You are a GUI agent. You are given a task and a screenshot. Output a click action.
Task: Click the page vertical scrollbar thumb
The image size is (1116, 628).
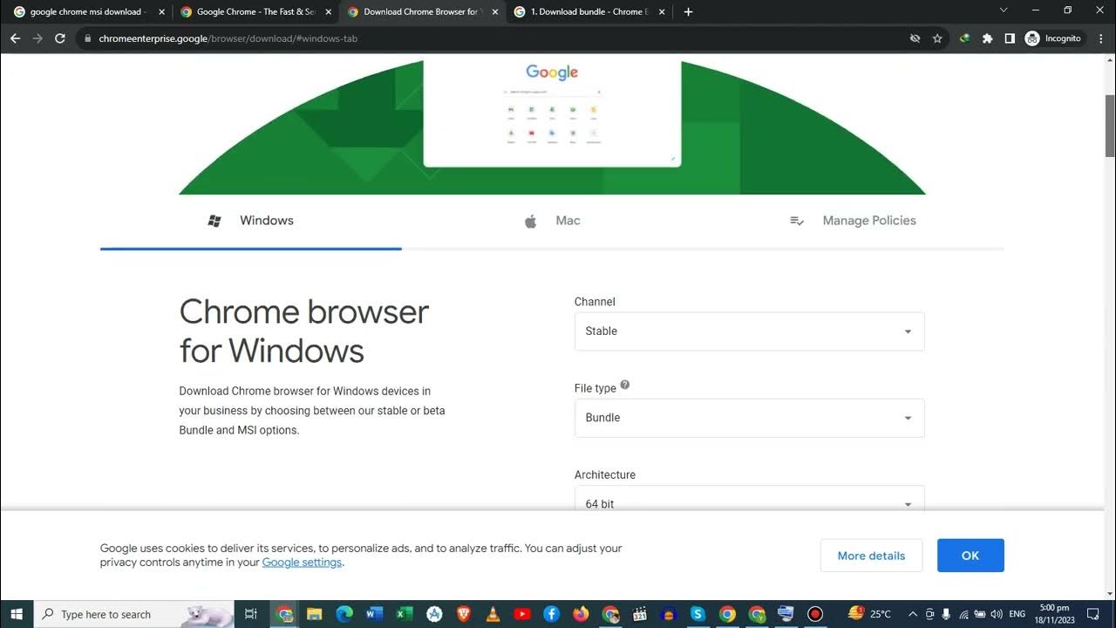[x=1111, y=125]
